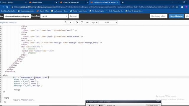Close the cPanel - Main tab

(x=56, y=2)
